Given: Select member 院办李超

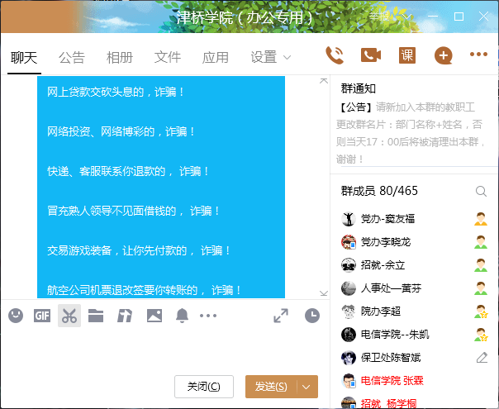Looking at the screenshot, I should [414, 312].
